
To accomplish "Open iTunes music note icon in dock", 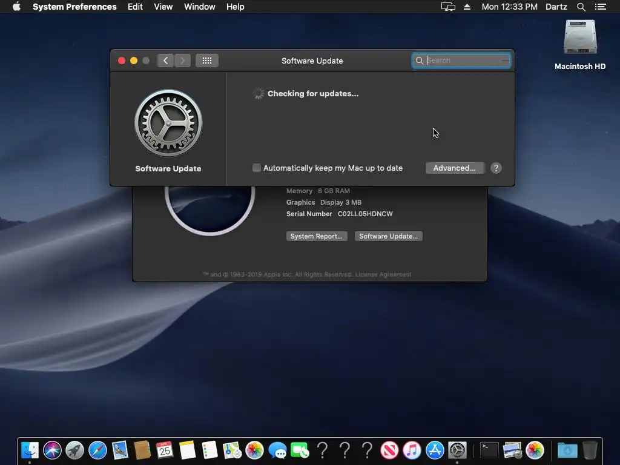I will 412,450.
